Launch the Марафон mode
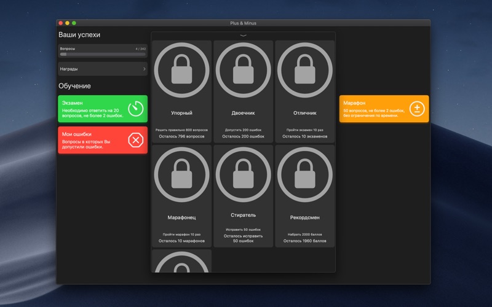 tap(384, 109)
